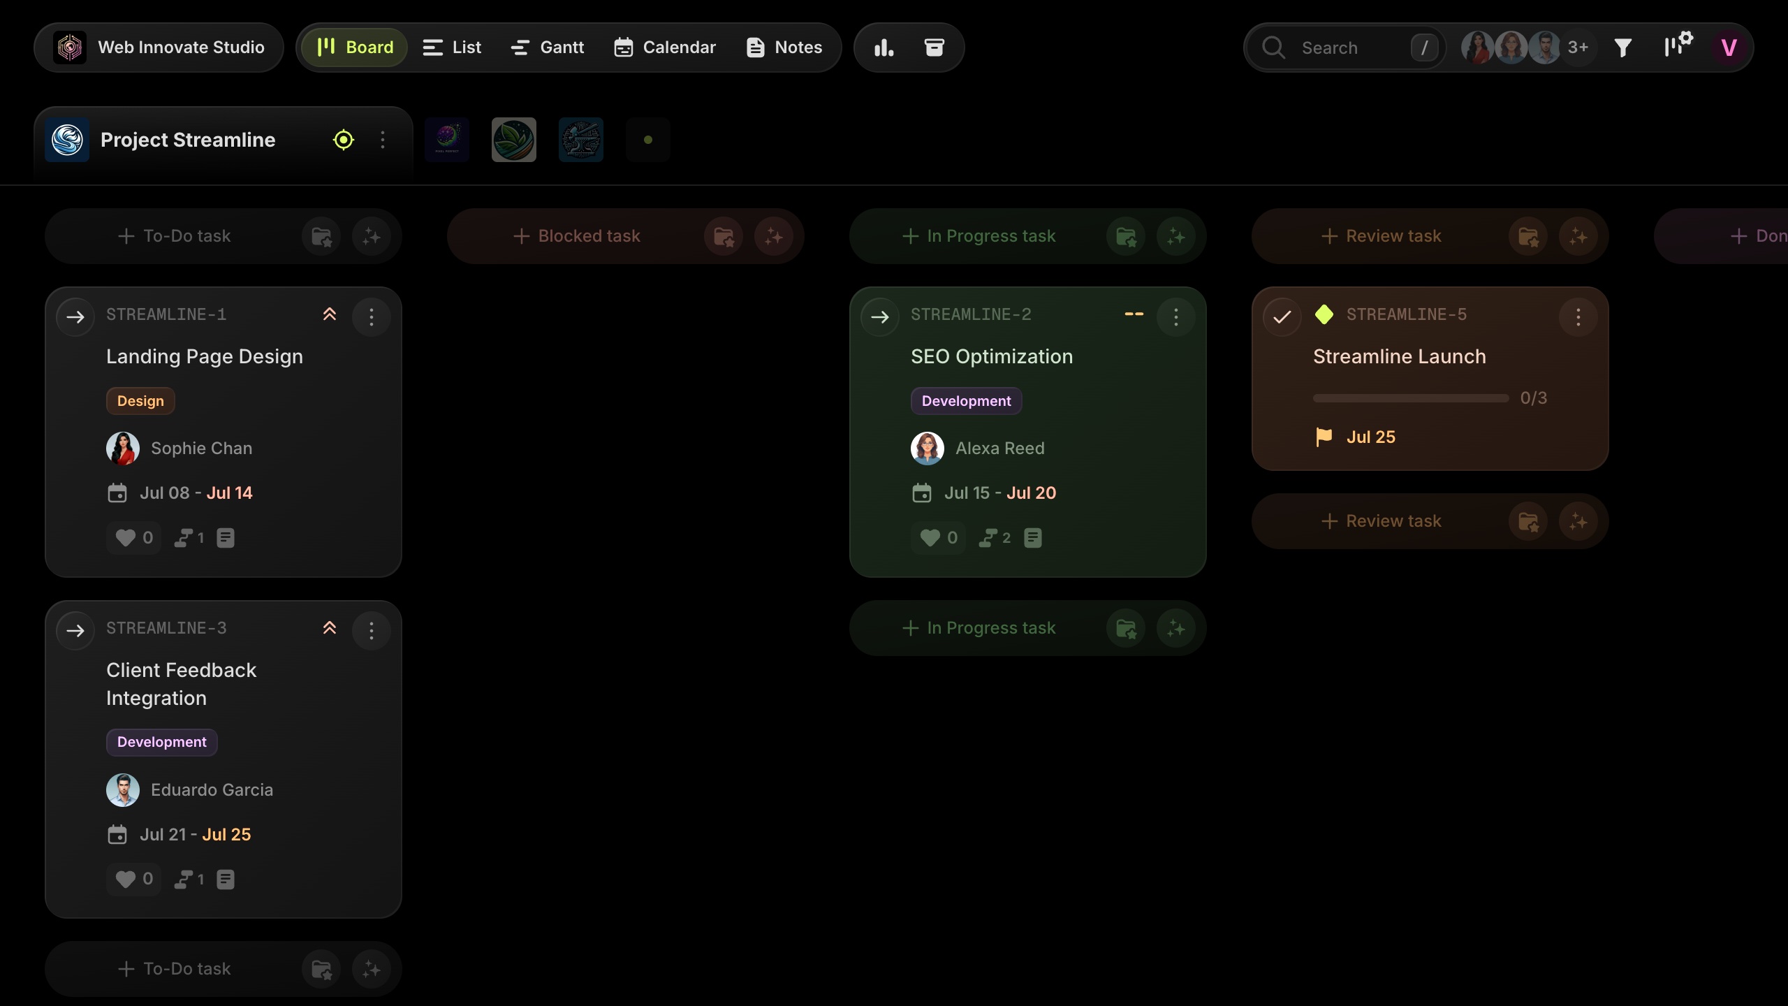Open the Gantt view

[x=548, y=48]
